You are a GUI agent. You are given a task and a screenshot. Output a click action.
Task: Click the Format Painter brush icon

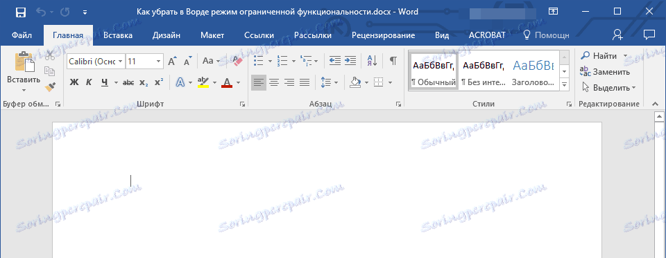pyautogui.click(x=50, y=87)
